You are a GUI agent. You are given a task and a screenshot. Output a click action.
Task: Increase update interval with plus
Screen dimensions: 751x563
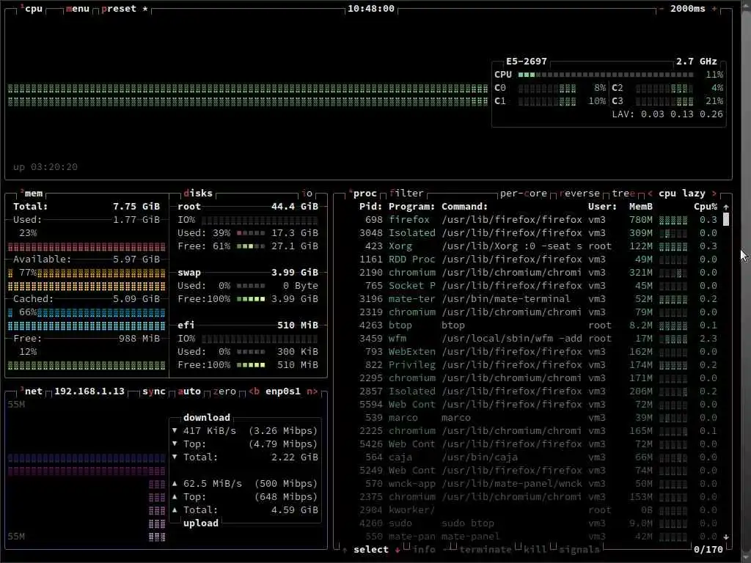coord(714,9)
